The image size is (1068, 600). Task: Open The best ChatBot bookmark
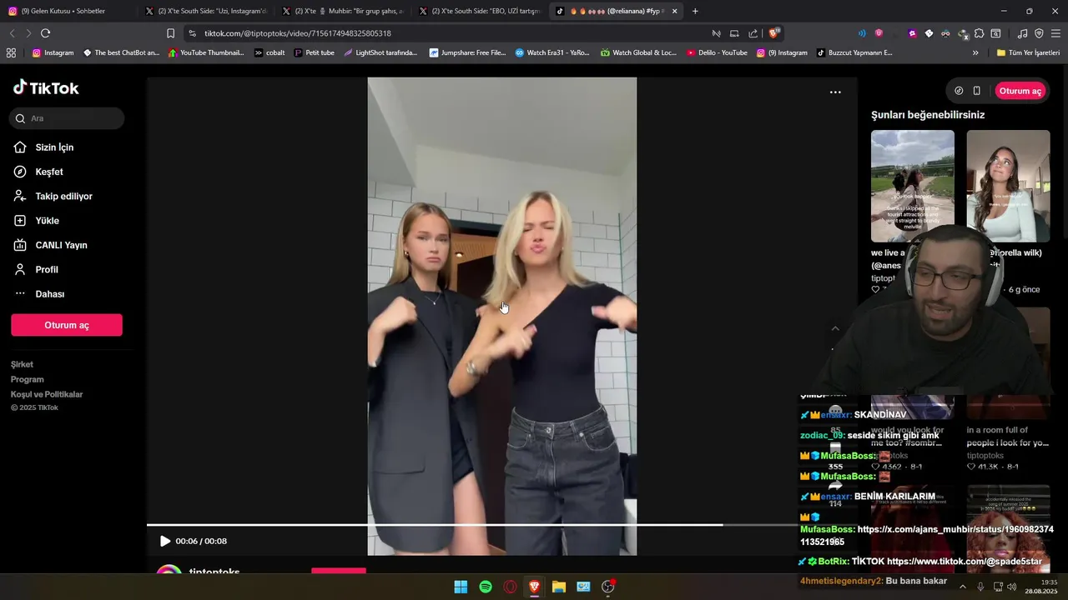pos(121,52)
